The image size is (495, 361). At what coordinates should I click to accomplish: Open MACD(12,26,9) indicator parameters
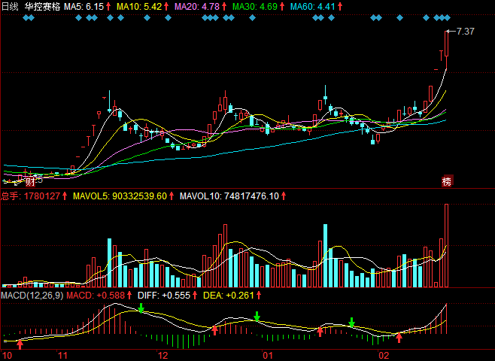(x=32, y=296)
